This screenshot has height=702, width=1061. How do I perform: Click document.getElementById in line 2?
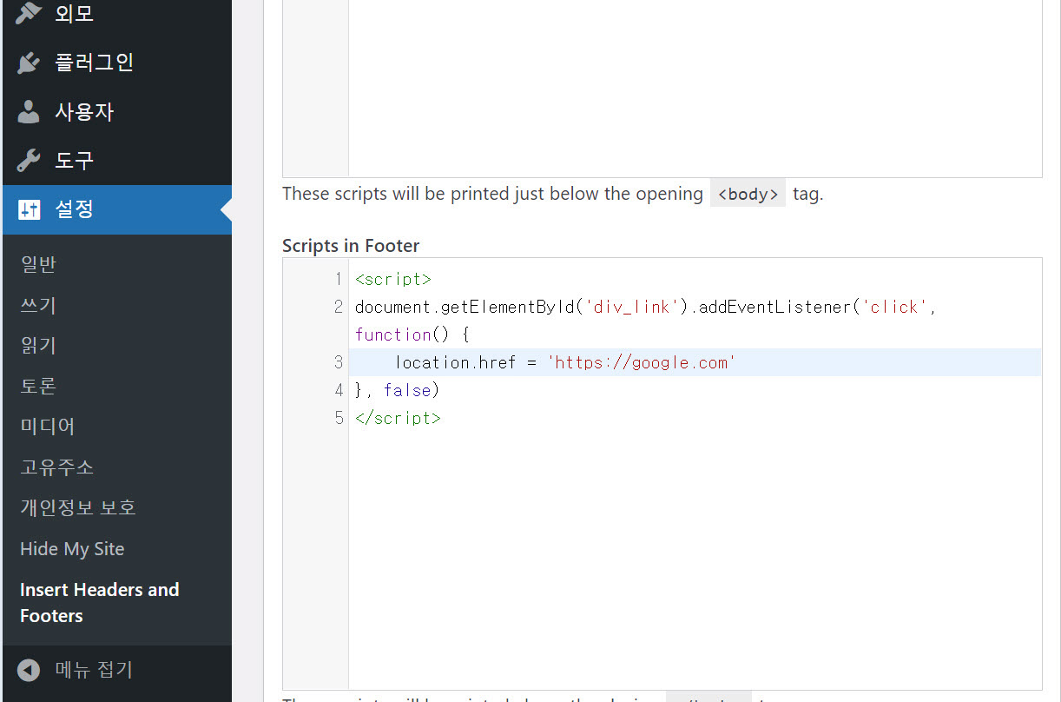pyautogui.click(x=465, y=307)
